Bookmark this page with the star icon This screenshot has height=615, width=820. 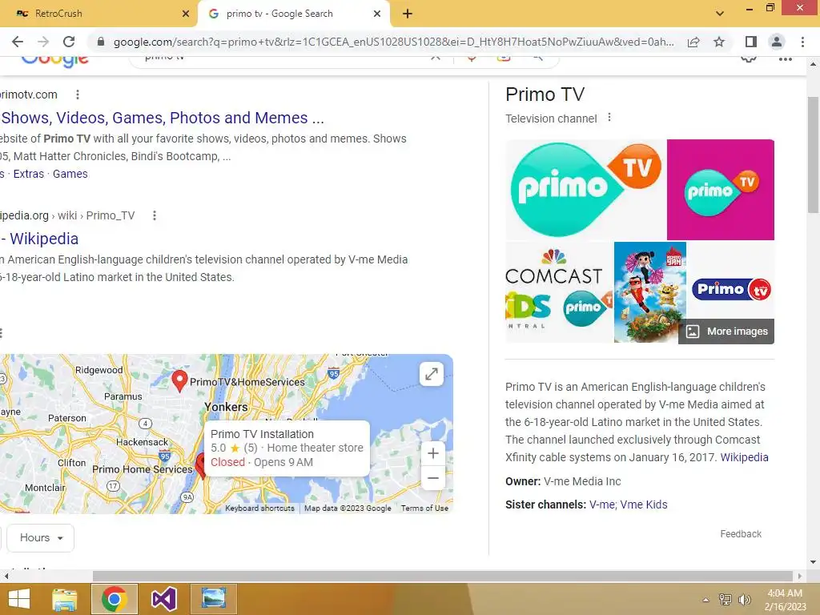coord(719,42)
